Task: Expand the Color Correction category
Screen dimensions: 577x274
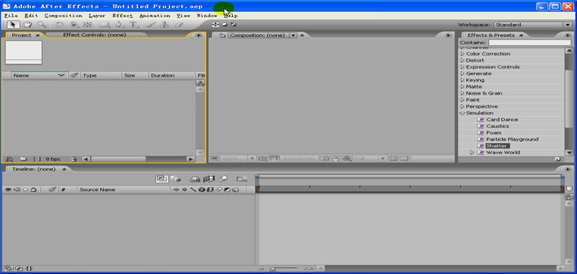Action: click(x=462, y=53)
